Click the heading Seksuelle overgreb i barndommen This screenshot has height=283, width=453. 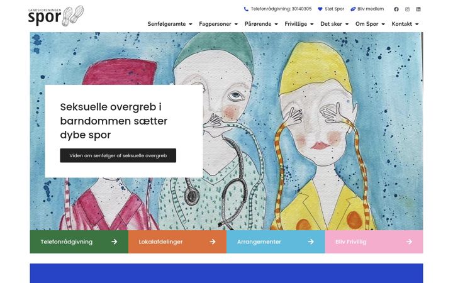(x=114, y=121)
